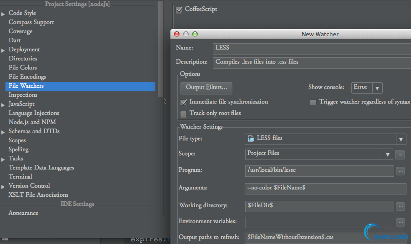Select Compass Support settings

[31, 22]
